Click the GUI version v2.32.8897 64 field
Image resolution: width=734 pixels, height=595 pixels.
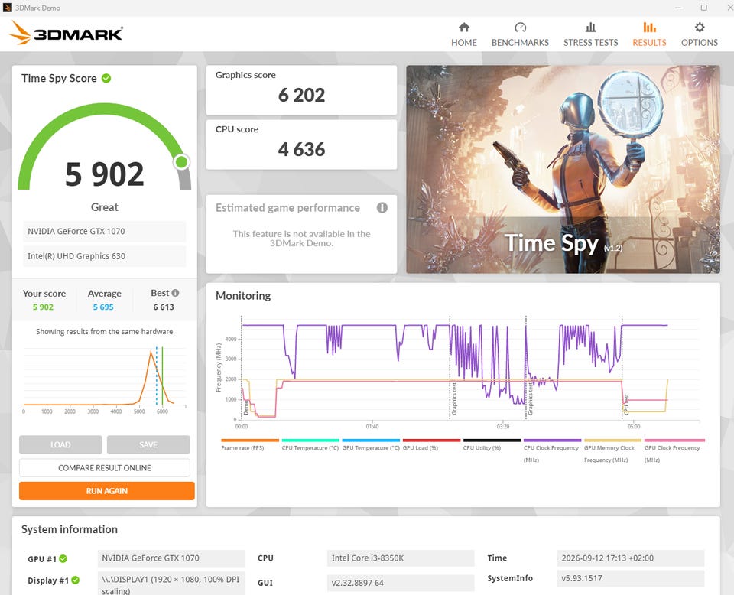(400, 583)
